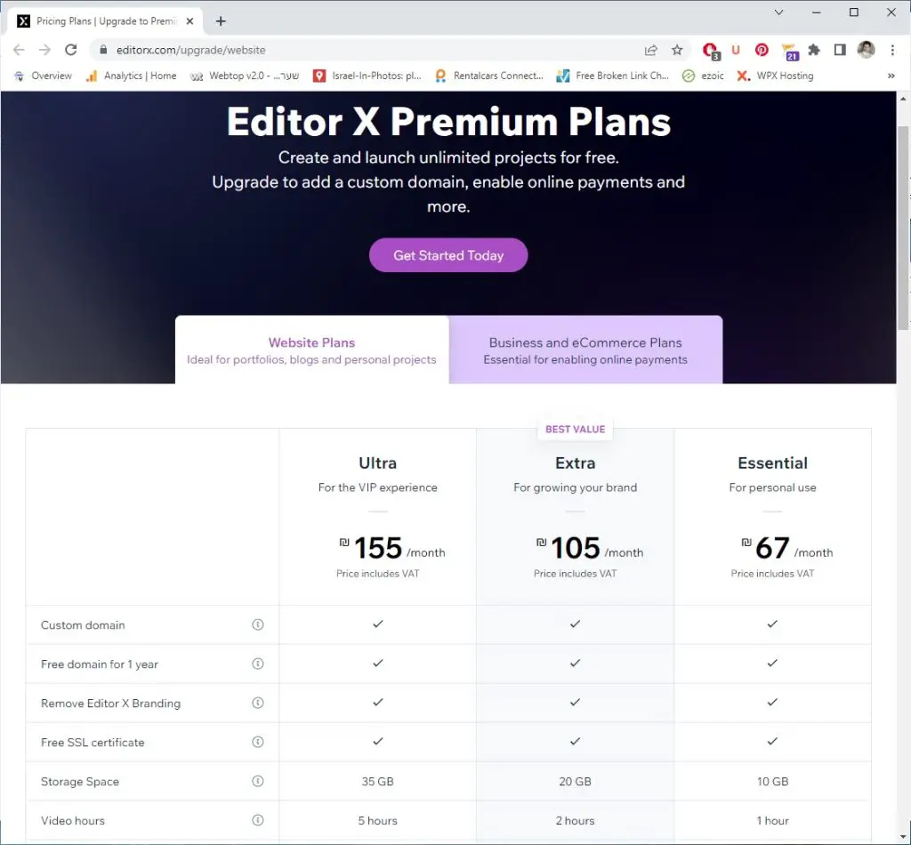
Task: Click the Pricing Plans browser tab
Action: [105, 21]
